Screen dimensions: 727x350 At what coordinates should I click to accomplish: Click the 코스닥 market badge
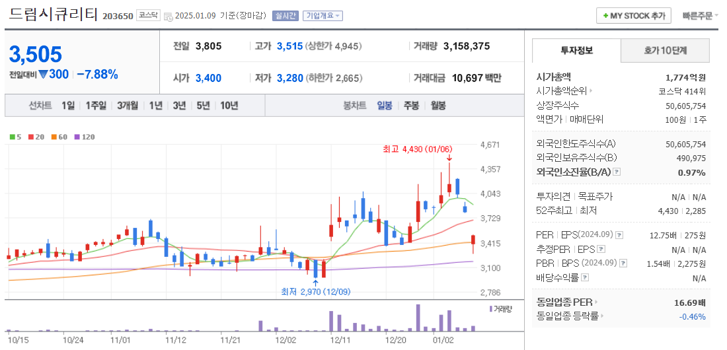point(148,15)
